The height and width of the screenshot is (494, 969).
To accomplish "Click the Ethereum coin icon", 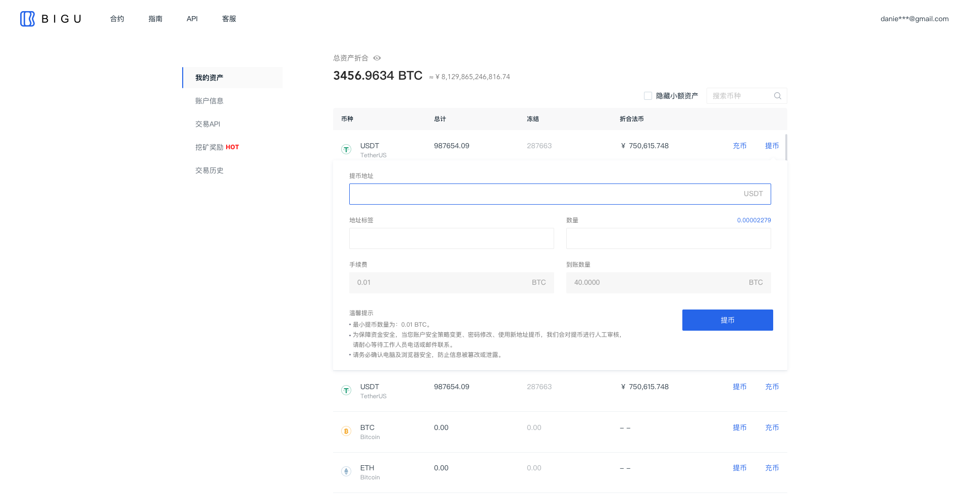I will pyautogui.click(x=346, y=471).
